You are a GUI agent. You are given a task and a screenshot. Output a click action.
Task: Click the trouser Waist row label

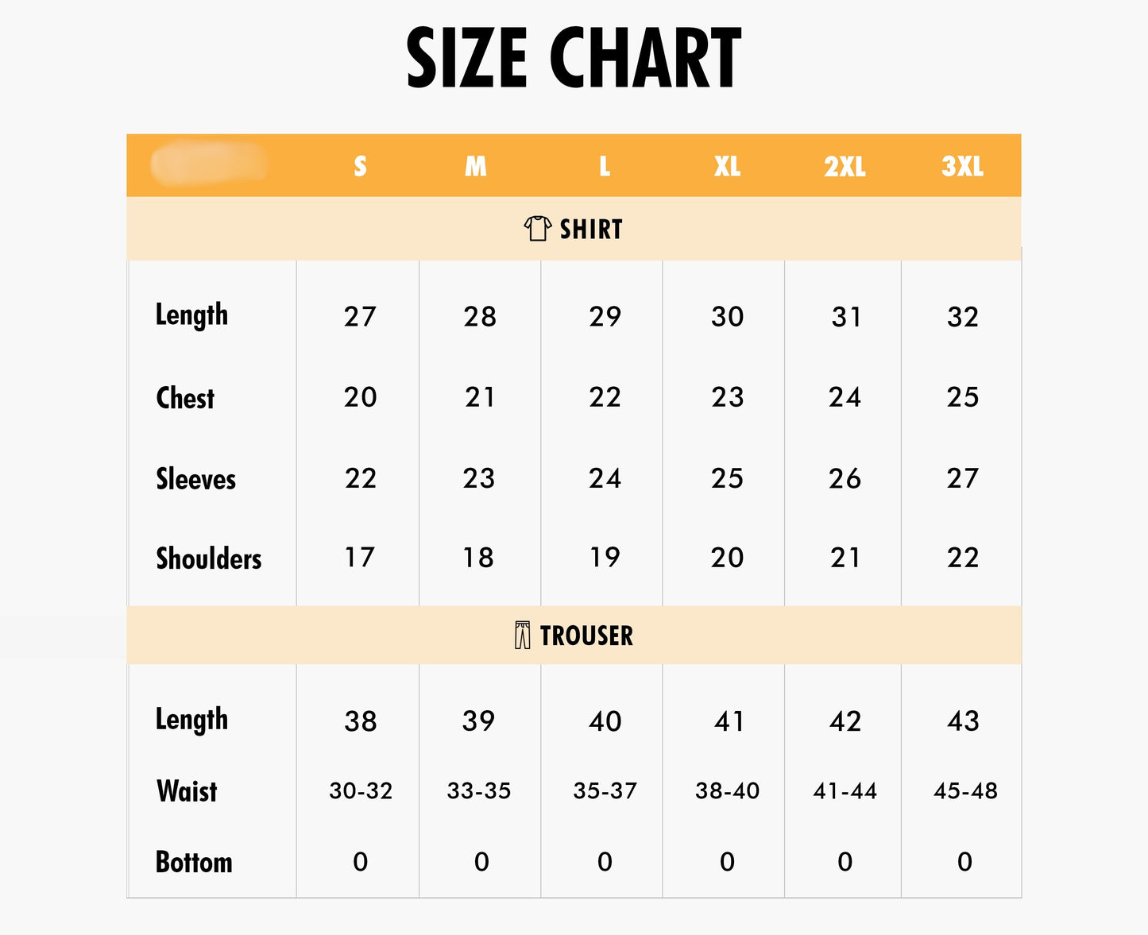187,791
